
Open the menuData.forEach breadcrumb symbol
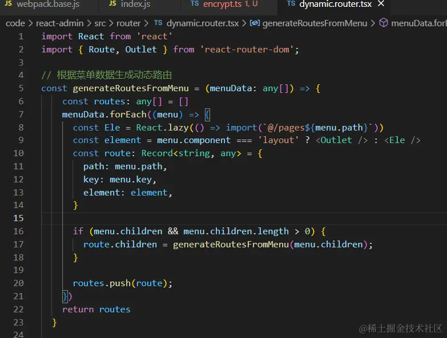point(419,23)
